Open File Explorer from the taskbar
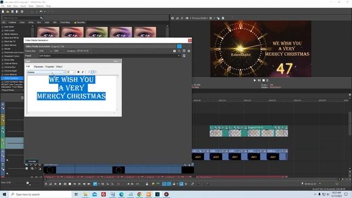This screenshot has height=198, width=352. coord(86,194)
